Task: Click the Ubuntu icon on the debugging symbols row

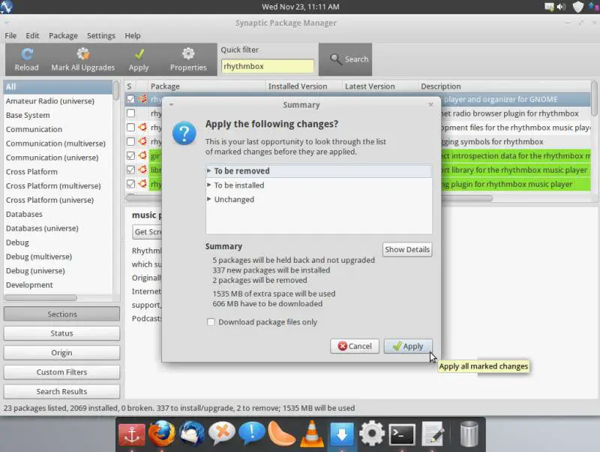Action: [x=142, y=141]
